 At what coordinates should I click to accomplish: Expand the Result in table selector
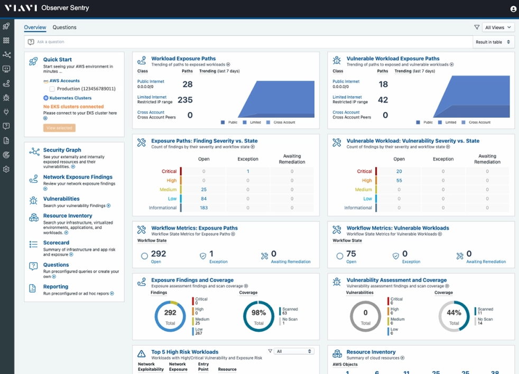pos(493,42)
